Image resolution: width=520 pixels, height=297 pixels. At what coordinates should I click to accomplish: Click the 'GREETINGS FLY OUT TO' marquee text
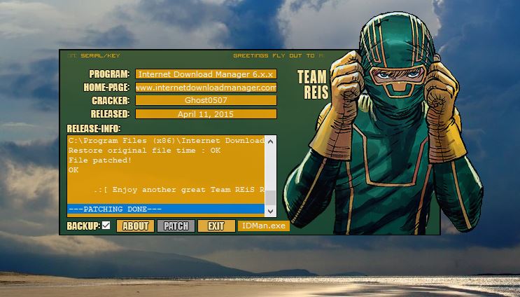274,55
